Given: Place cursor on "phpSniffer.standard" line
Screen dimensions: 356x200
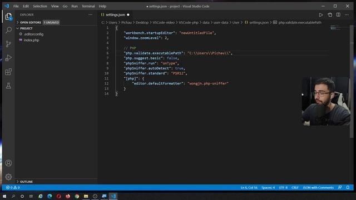Looking at the screenshot, I should (156, 73).
